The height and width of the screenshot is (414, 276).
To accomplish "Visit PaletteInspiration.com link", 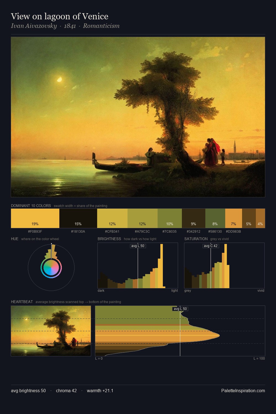I will pyautogui.click(x=243, y=391).
